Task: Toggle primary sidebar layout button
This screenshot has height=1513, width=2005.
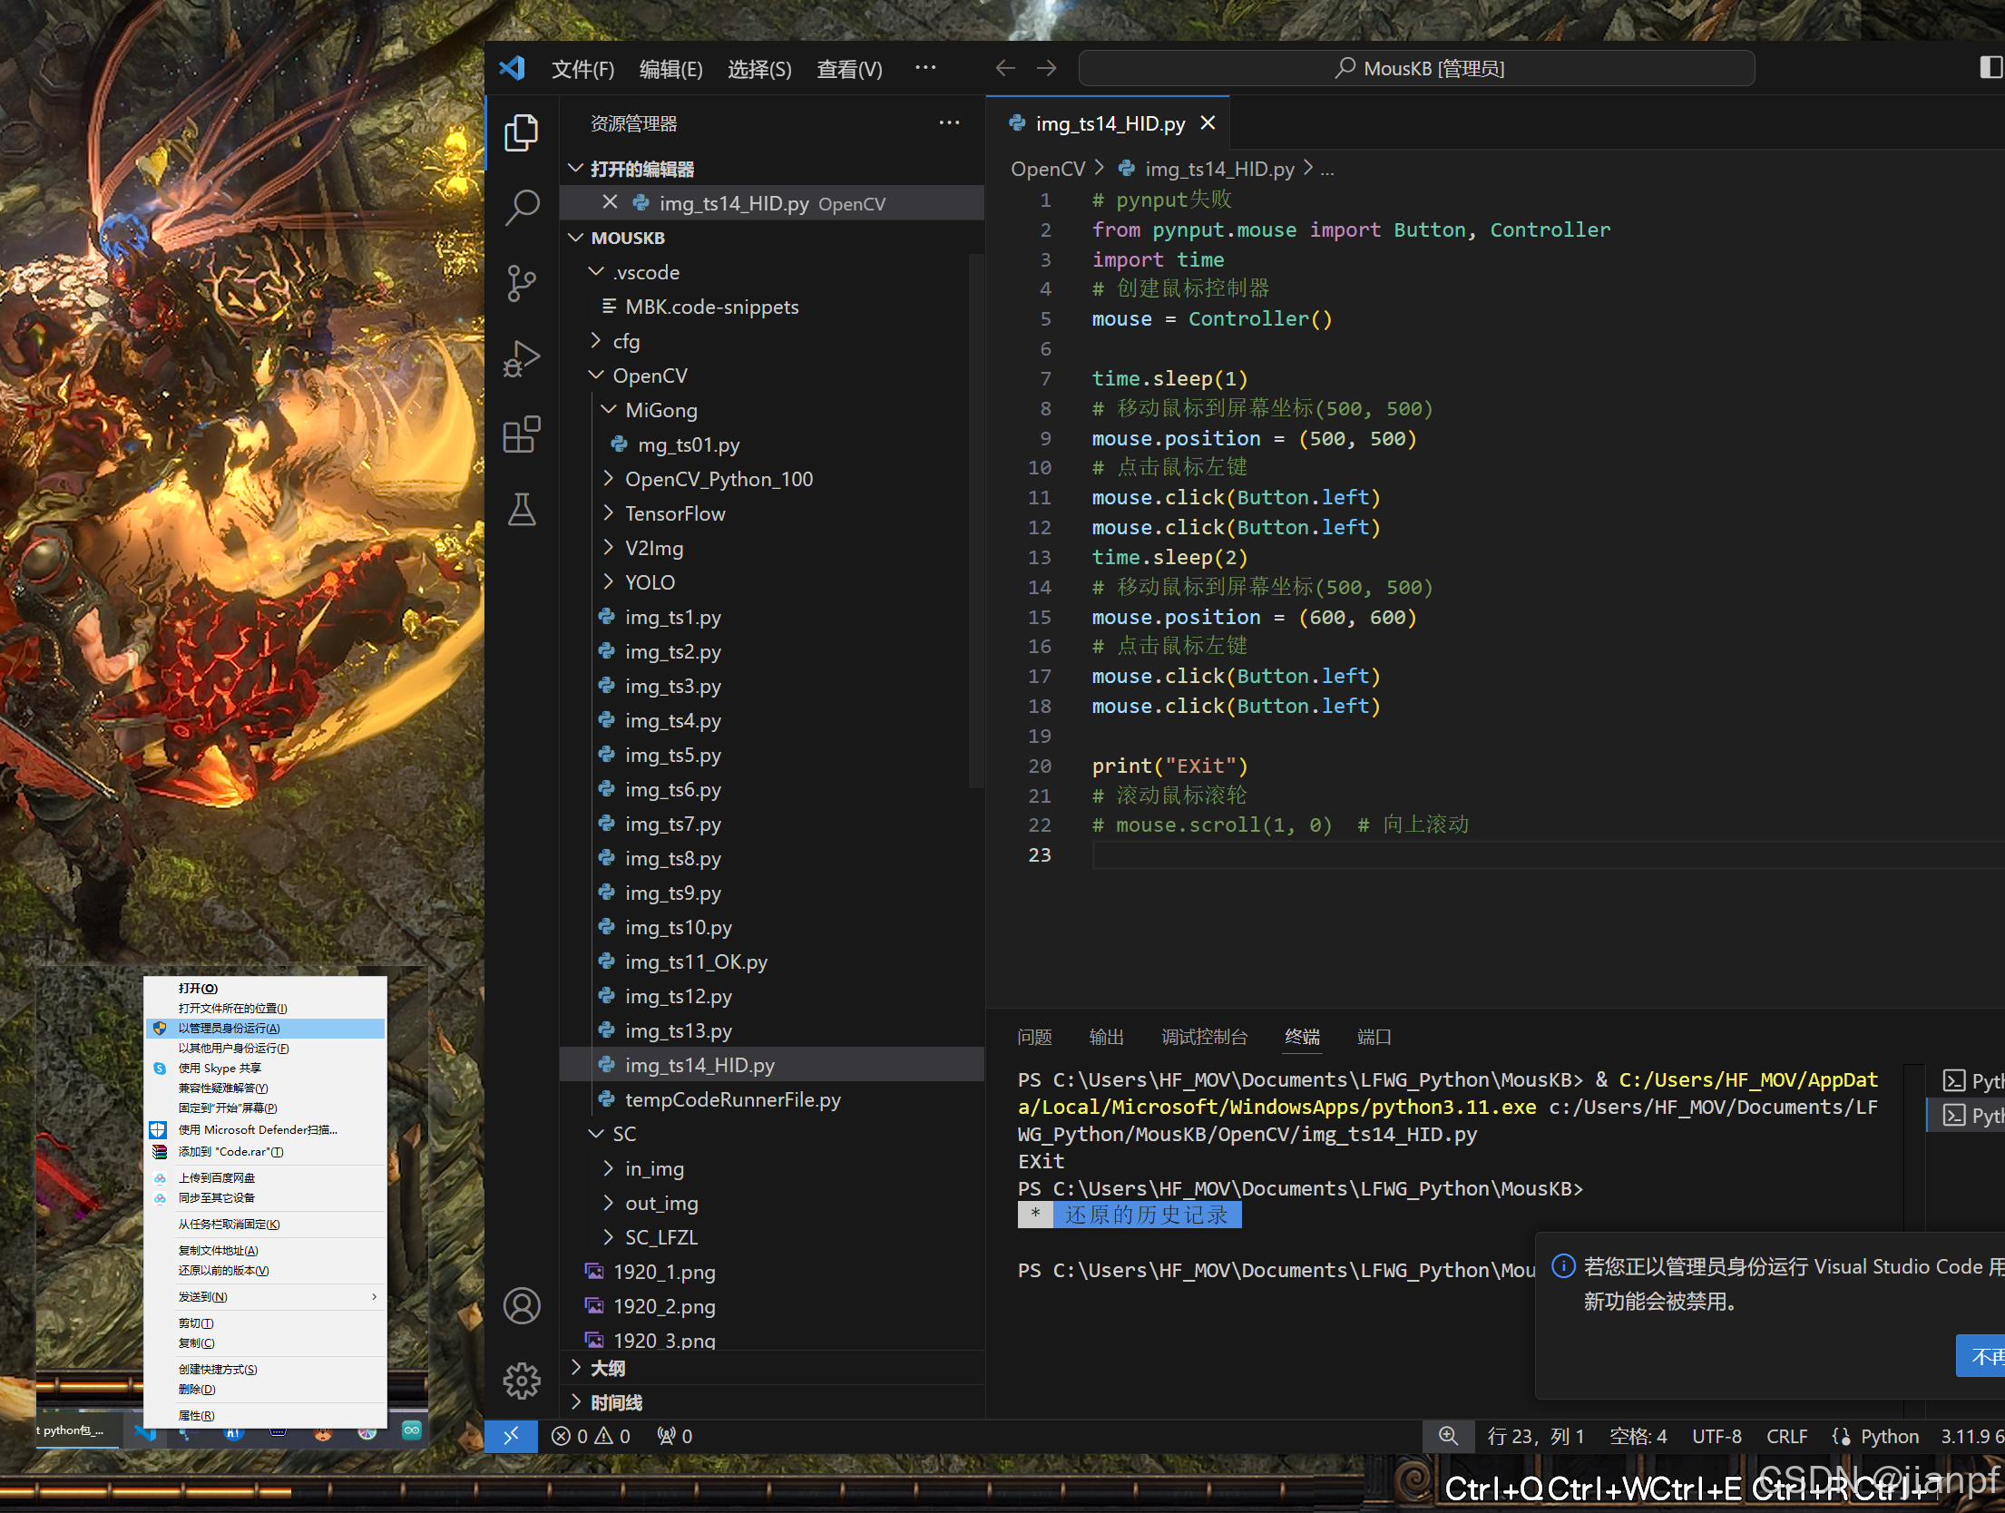Action: tap(1990, 68)
